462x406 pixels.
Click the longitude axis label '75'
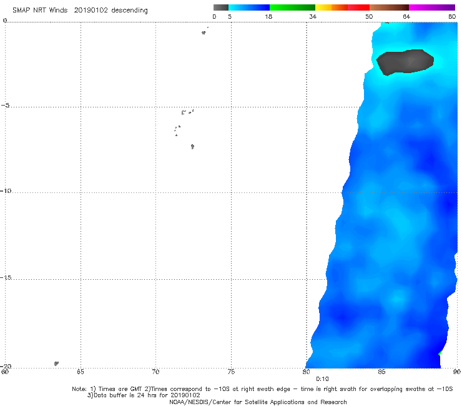231,372
